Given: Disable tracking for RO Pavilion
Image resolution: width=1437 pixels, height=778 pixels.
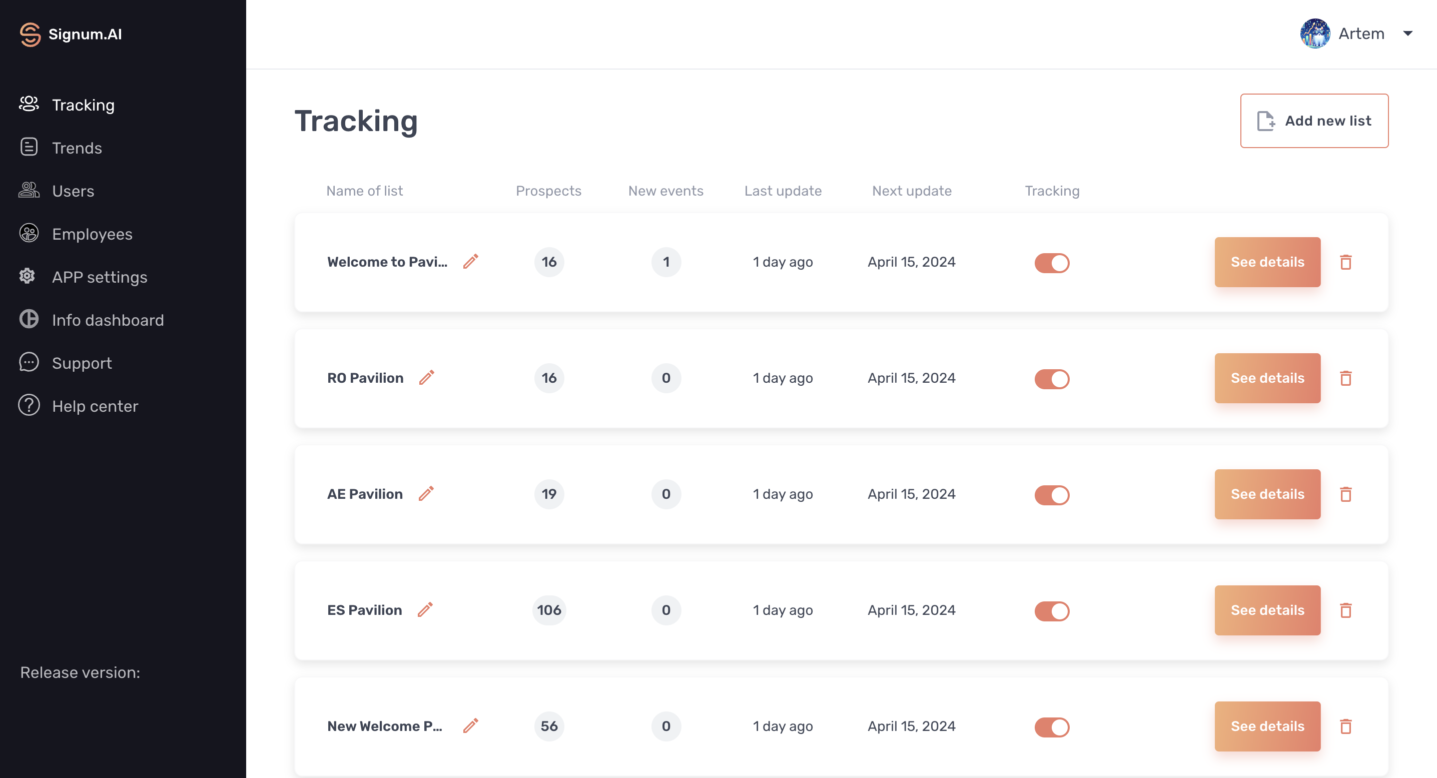Looking at the screenshot, I should 1052,378.
